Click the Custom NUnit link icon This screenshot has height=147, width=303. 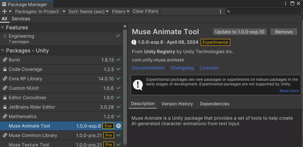click(x=5, y=88)
